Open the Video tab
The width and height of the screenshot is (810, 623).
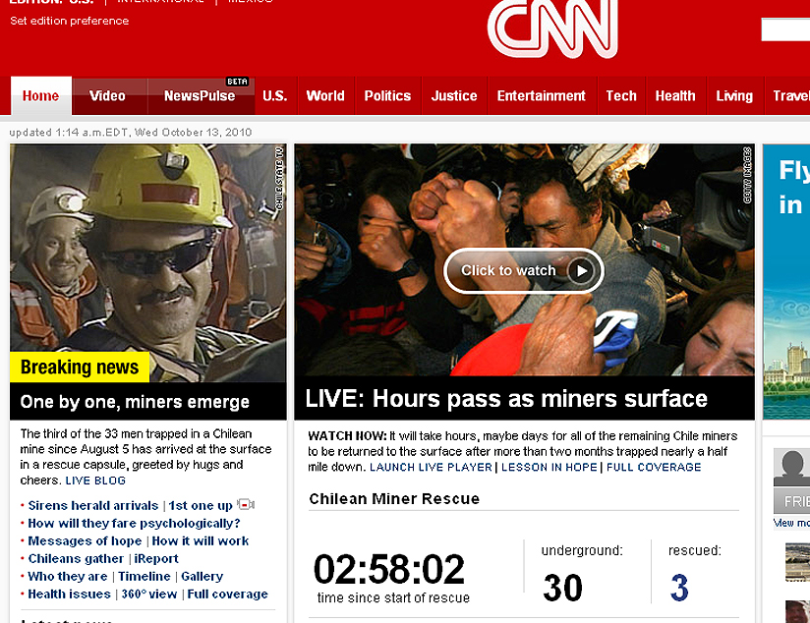pos(107,95)
